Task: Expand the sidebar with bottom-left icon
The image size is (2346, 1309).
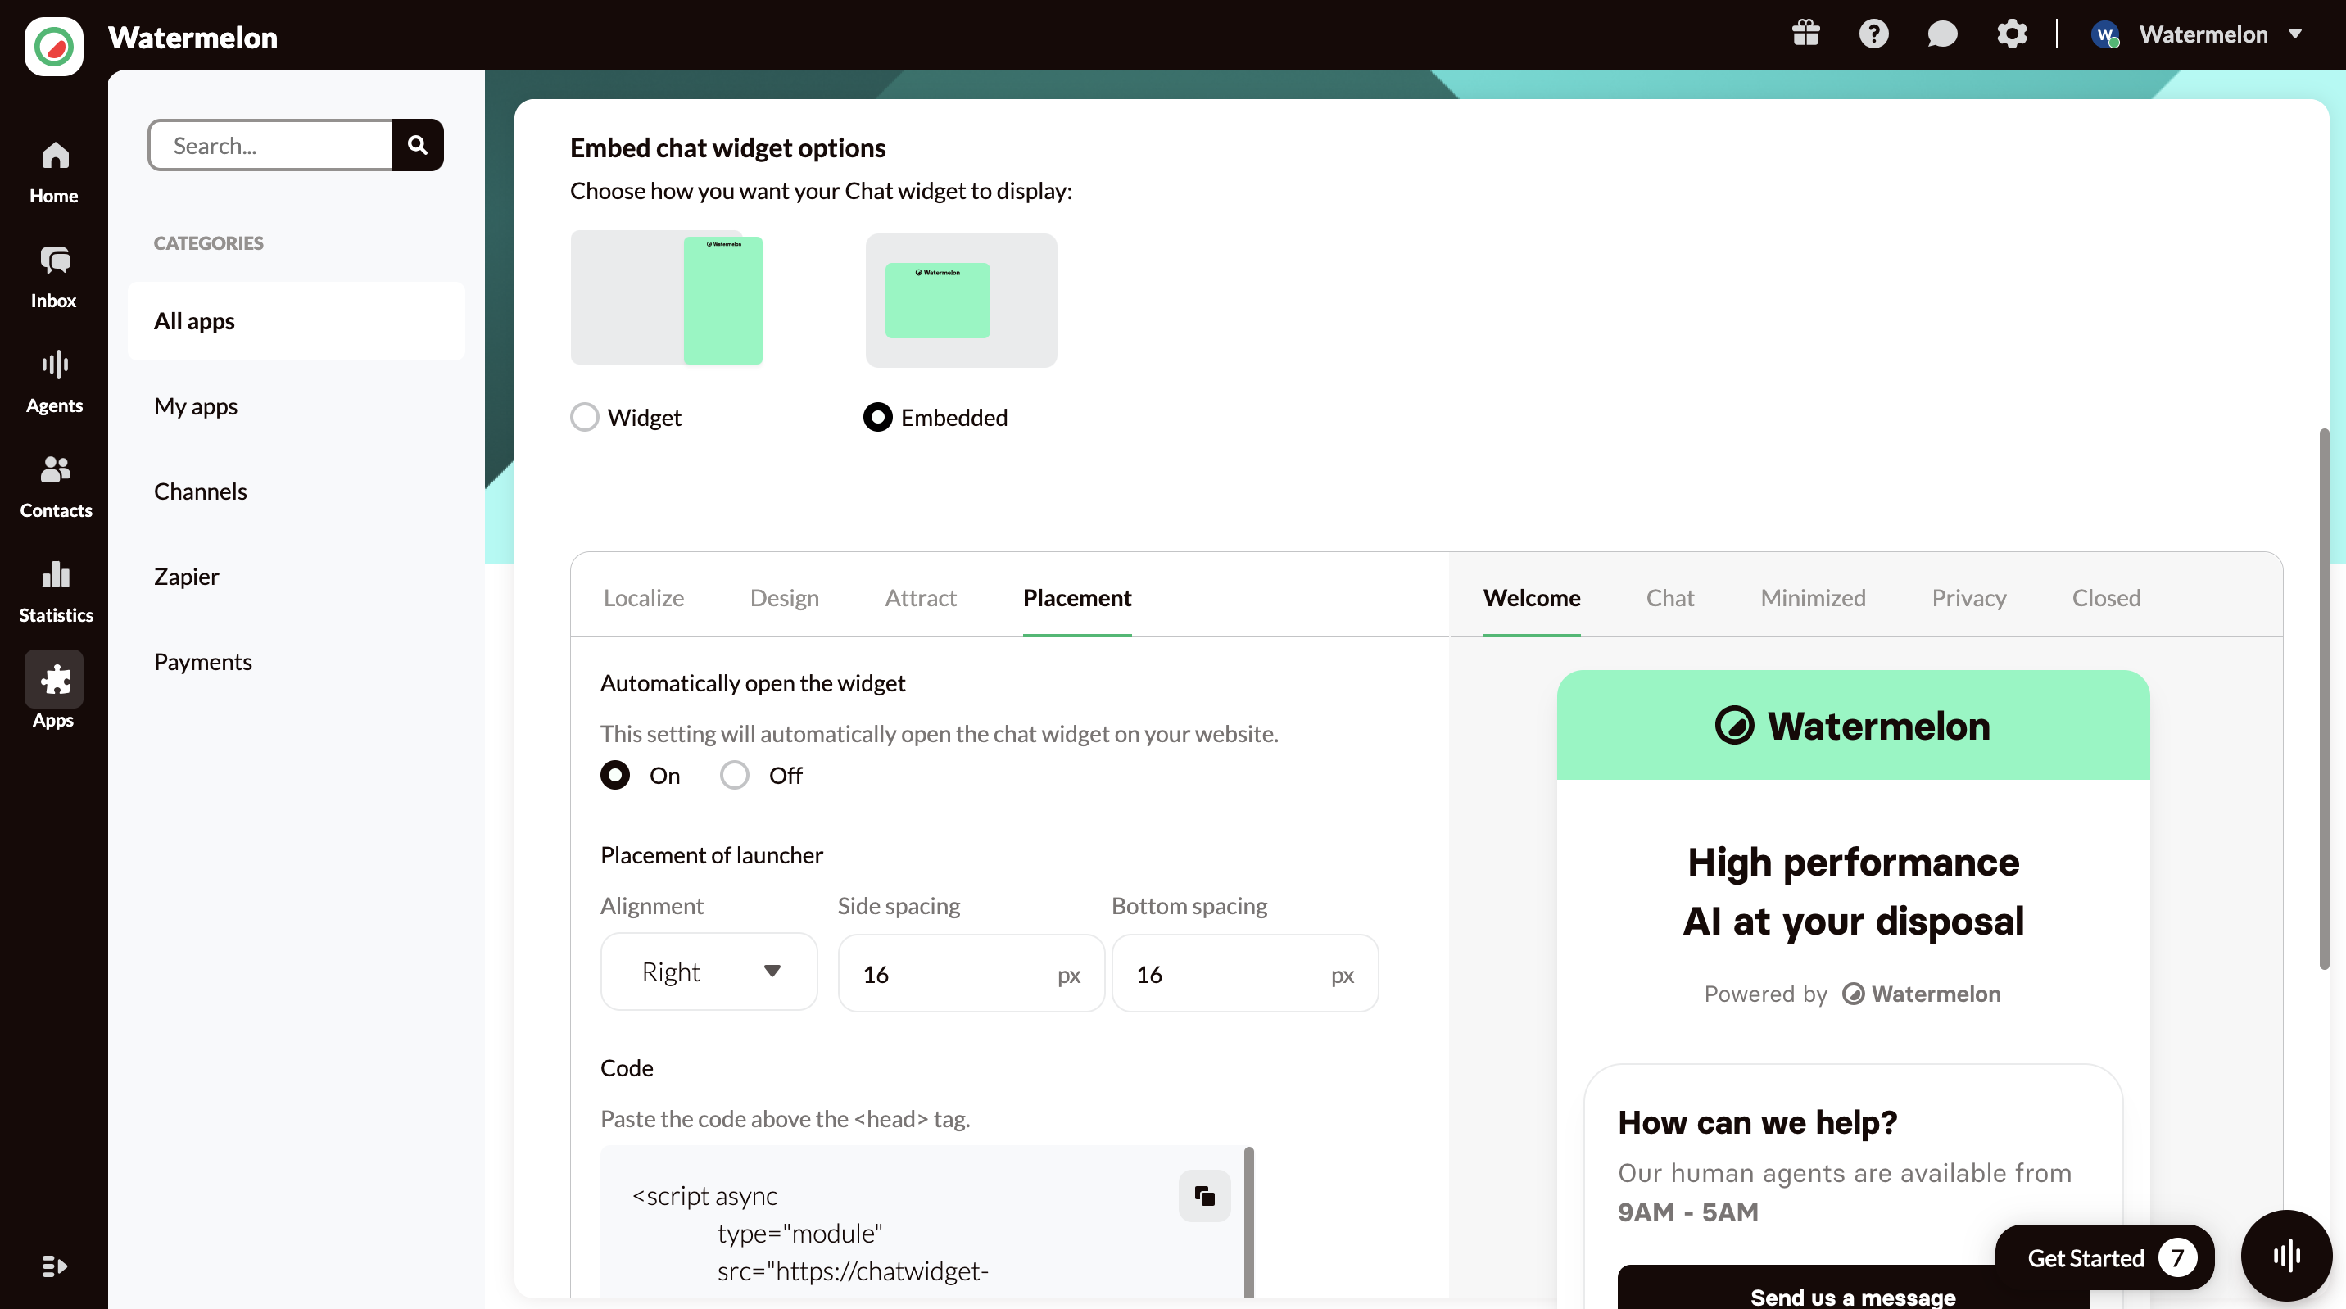Action: click(54, 1266)
